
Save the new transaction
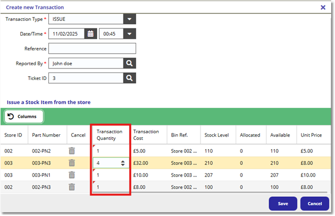tap(283, 203)
